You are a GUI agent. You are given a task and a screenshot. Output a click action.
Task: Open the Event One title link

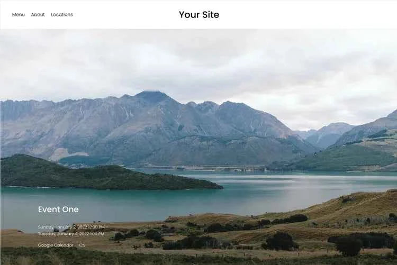[x=58, y=209]
